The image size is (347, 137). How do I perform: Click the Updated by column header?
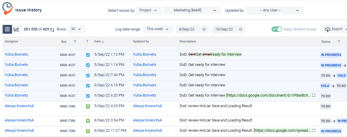click(141, 41)
